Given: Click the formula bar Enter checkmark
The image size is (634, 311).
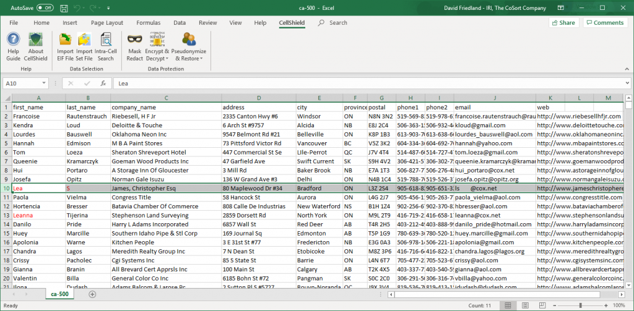Looking at the screenshot, I should [x=87, y=83].
